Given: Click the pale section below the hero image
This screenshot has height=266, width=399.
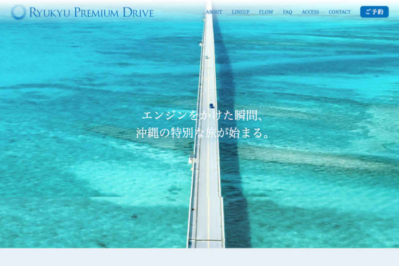Looking at the screenshot, I should [x=199, y=257].
